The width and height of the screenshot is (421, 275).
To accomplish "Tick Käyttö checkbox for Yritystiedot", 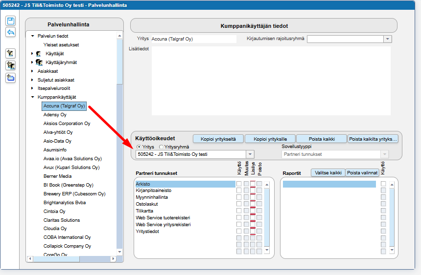I will pyautogui.click(x=239, y=231).
